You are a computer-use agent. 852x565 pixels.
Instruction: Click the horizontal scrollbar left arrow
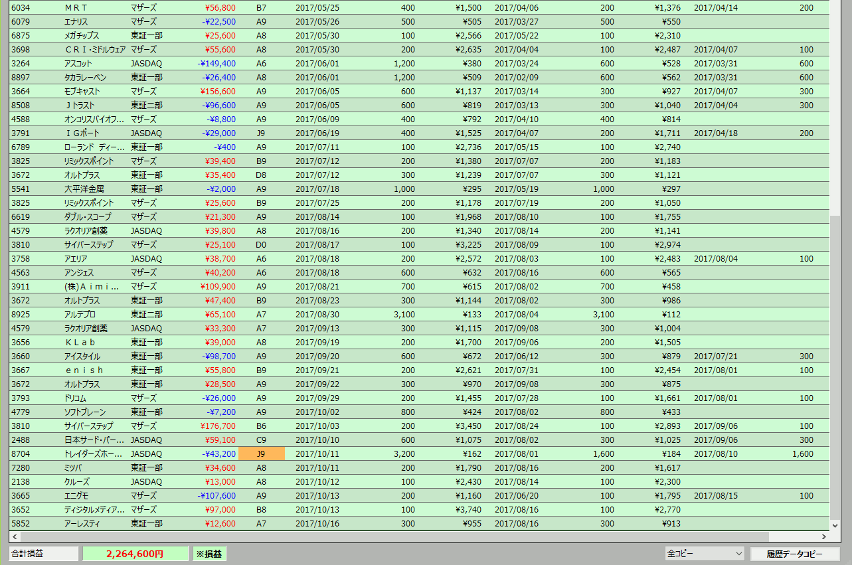pyautogui.click(x=14, y=536)
